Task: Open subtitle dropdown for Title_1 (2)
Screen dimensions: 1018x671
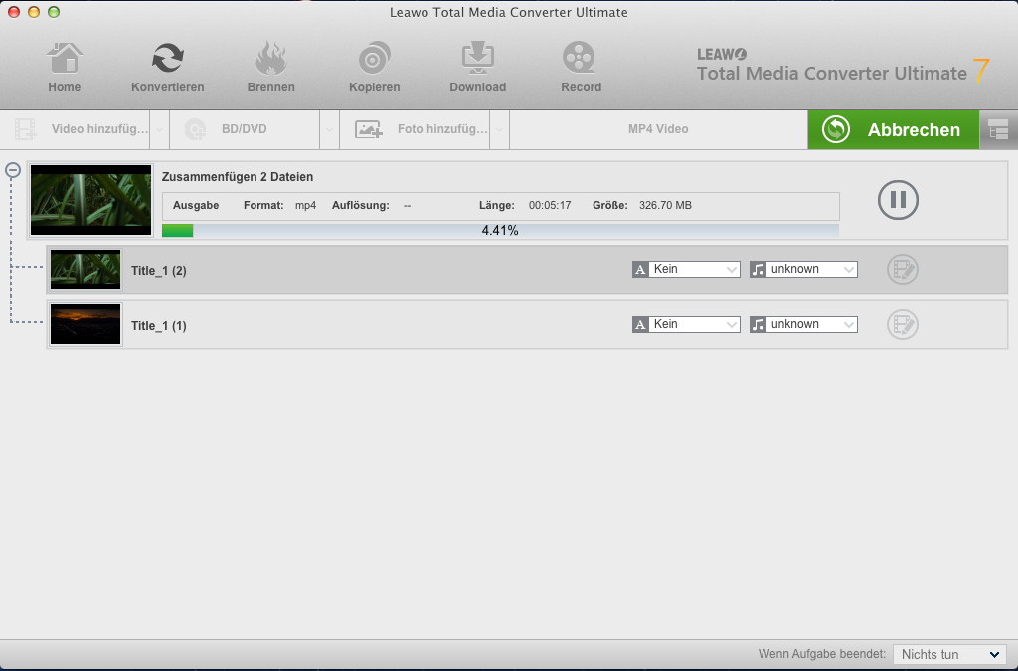Action: point(686,270)
